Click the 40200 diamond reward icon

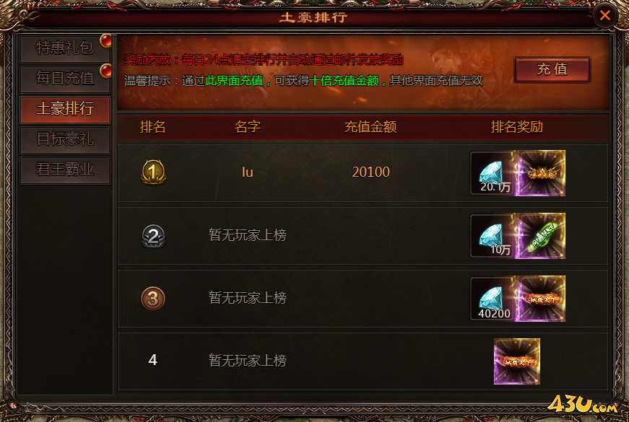click(494, 299)
